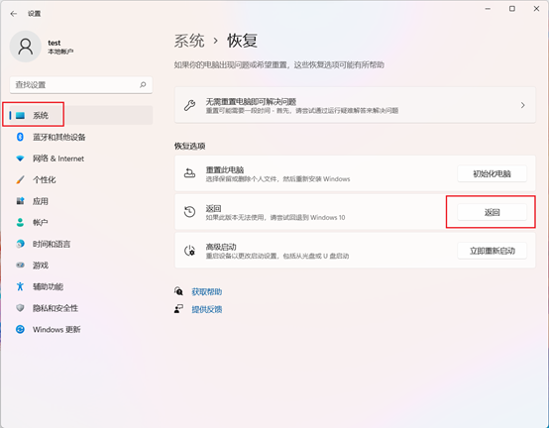Viewport: 549px width, 428px height.
Task: Click the 重置此电脑 title text
Action: pyautogui.click(x=225, y=170)
